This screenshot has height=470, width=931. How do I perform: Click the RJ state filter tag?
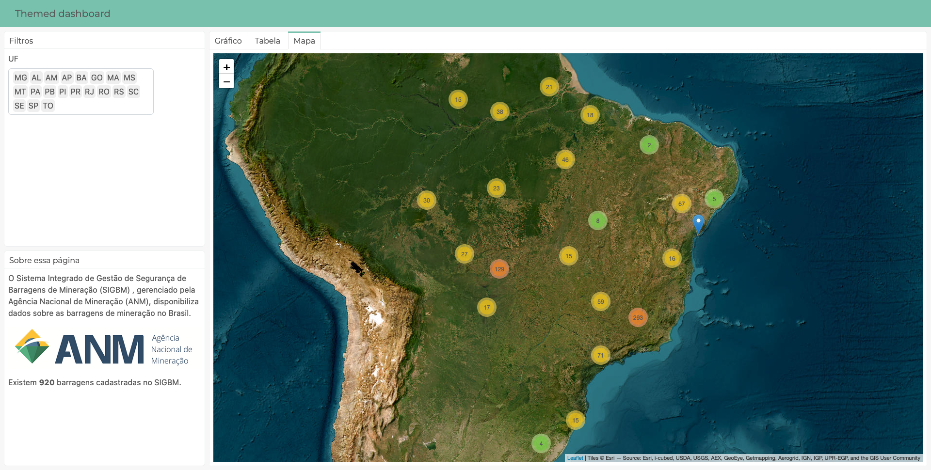pos(89,92)
